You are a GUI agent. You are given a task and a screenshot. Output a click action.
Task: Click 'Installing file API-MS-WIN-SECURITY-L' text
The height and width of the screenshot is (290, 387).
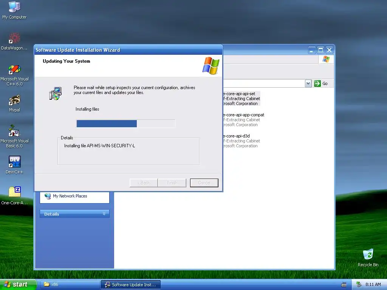(99, 146)
